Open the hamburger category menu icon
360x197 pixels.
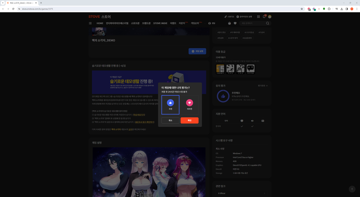[90, 23]
